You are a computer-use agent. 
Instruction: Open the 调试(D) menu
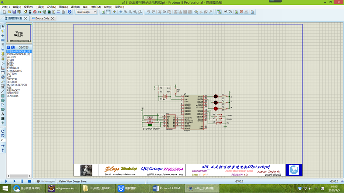point(75,7)
